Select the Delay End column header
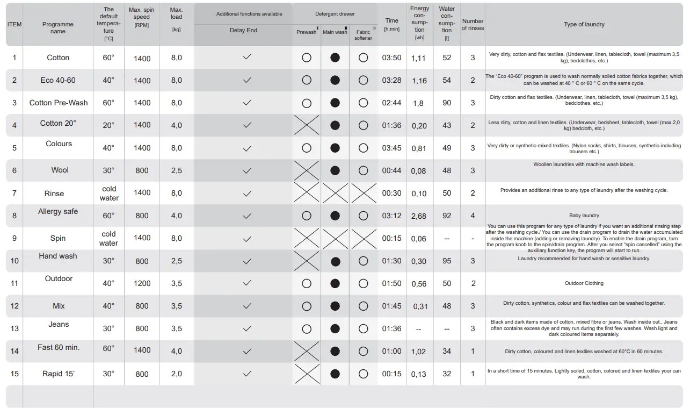Screen dimensions: 690x408 click(243, 31)
